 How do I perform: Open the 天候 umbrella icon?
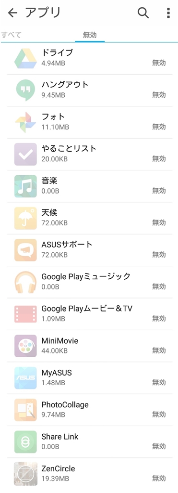(25, 218)
